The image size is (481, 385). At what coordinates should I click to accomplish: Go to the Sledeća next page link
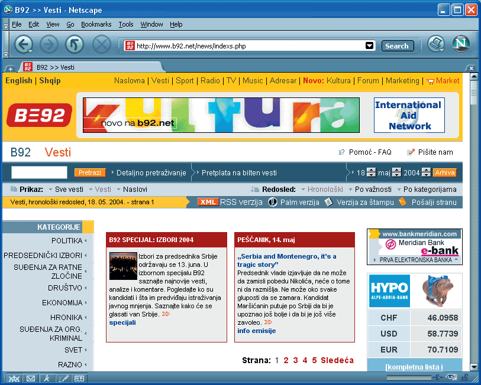pos(337,360)
